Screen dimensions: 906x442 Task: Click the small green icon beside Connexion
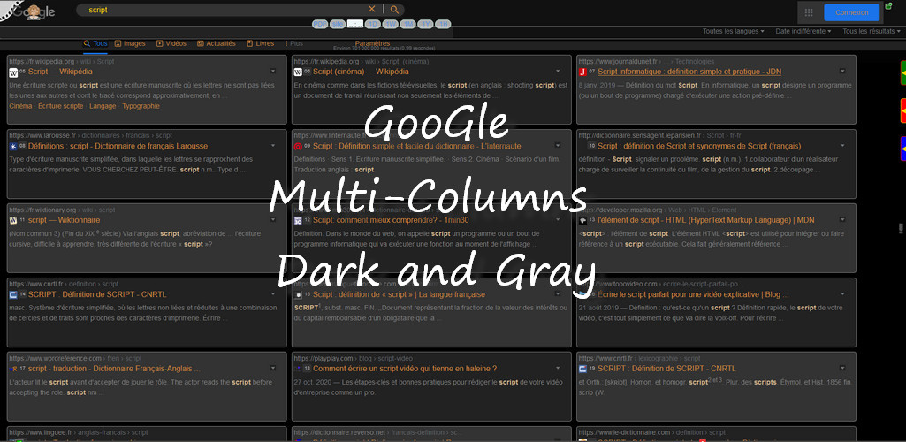888,6
